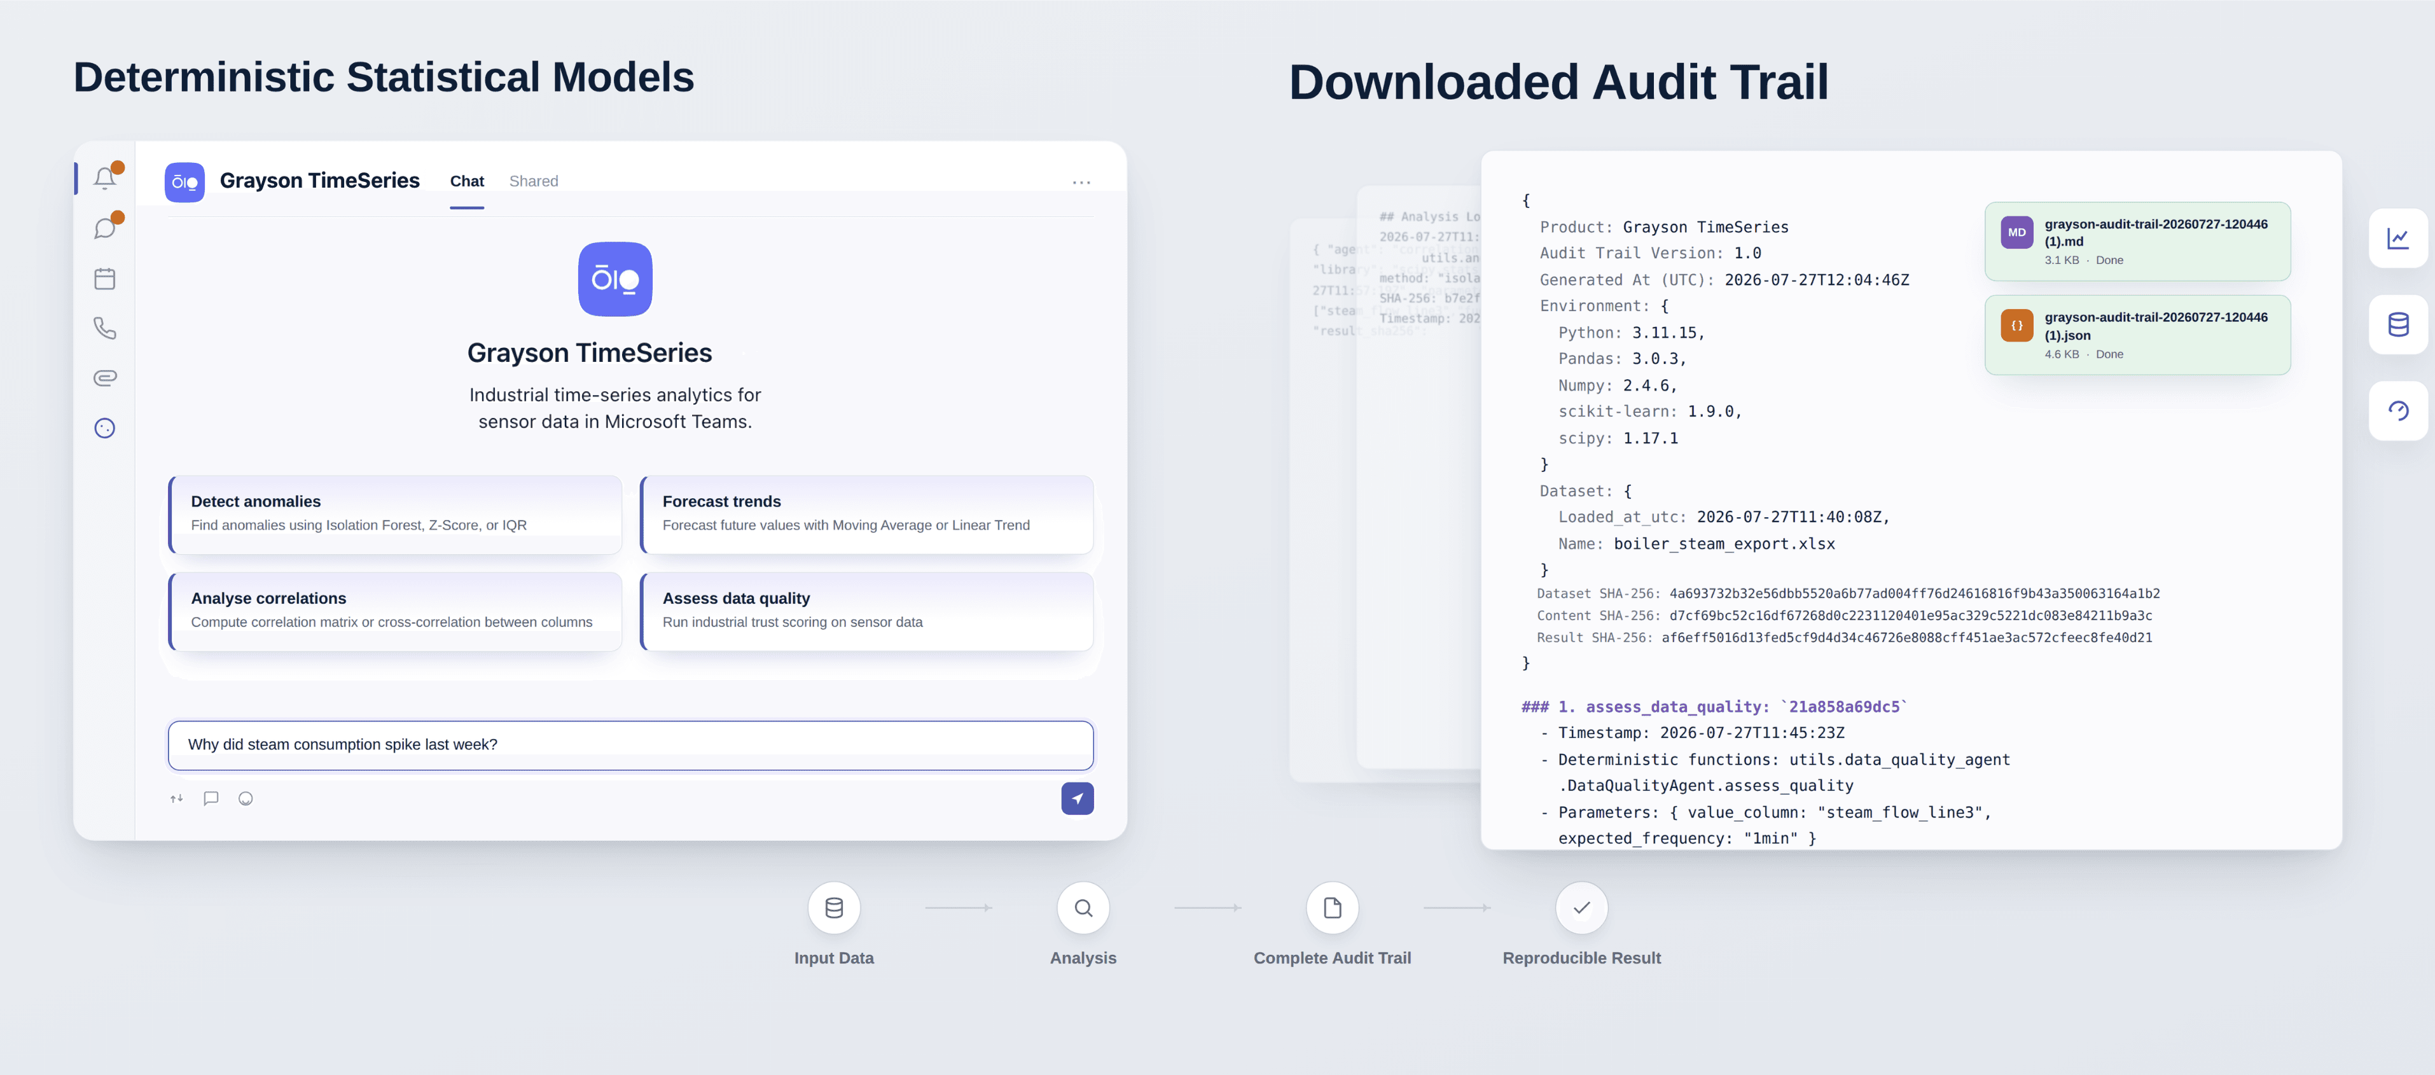This screenshot has width=2435, height=1075.
Task: Open the three-dot more options menu
Action: click(x=1081, y=183)
